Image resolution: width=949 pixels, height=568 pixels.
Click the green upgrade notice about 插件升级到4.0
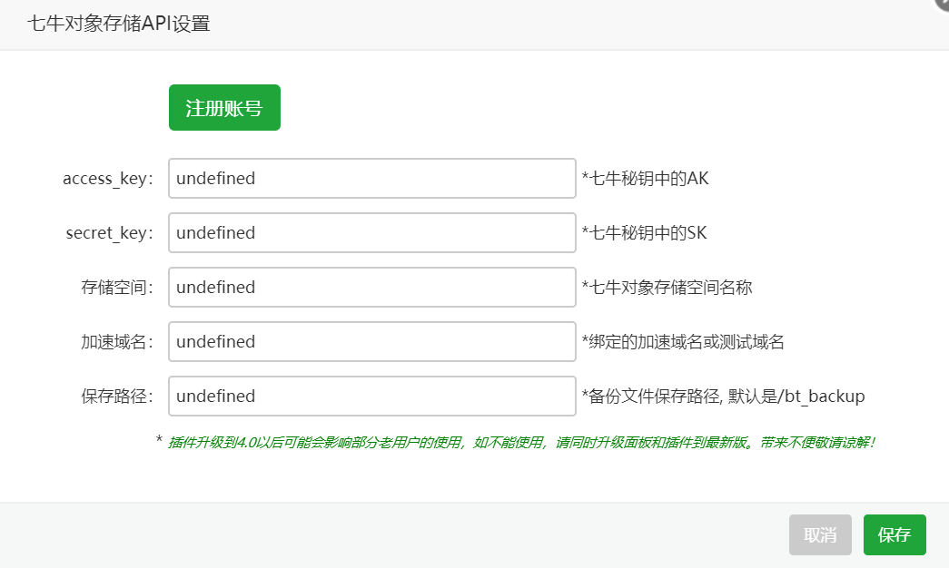tap(521, 443)
